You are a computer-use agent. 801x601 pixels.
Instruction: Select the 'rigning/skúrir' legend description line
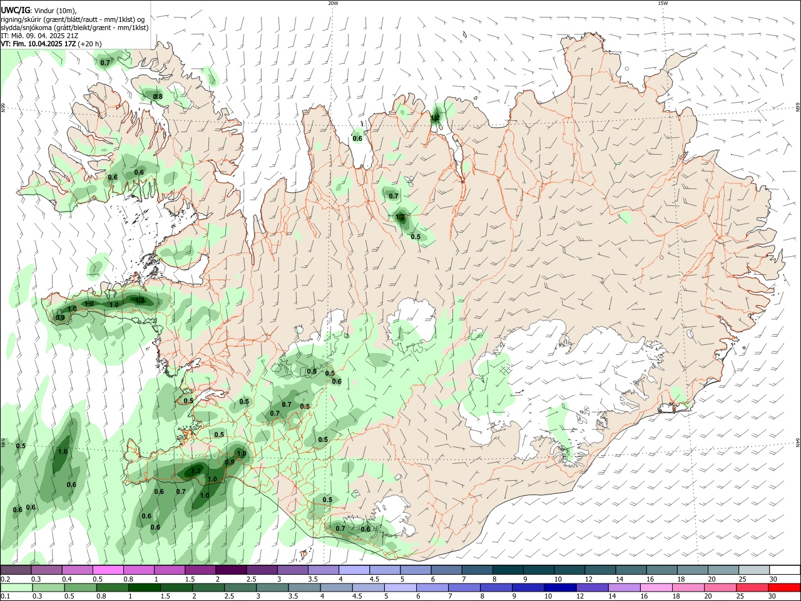73,19
